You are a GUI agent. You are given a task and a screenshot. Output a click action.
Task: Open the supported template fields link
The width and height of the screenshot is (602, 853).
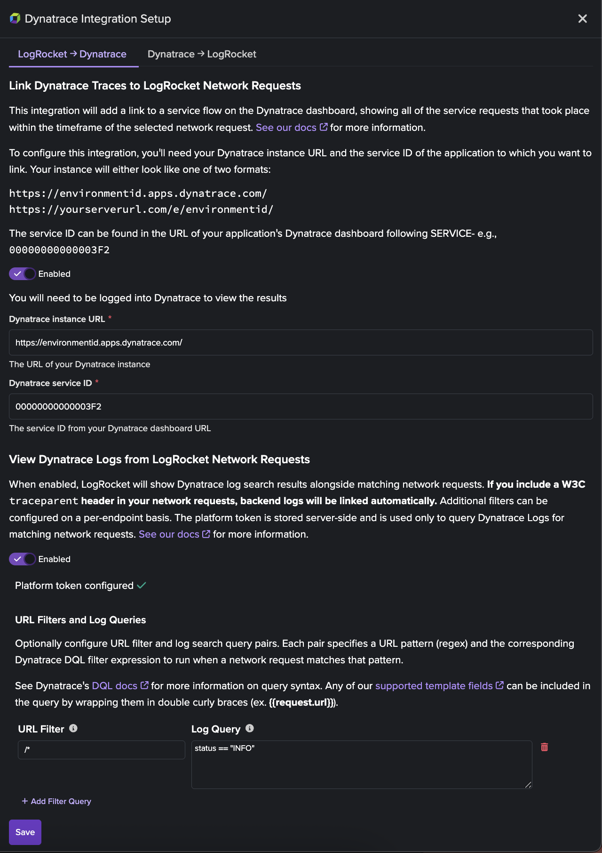coord(434,685)
